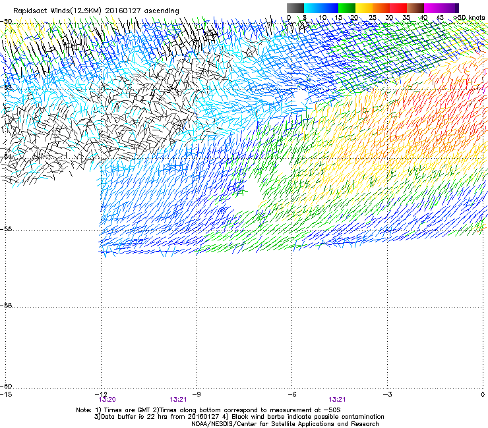Click the '-15' longitude axis label

[x=6, y=394]
